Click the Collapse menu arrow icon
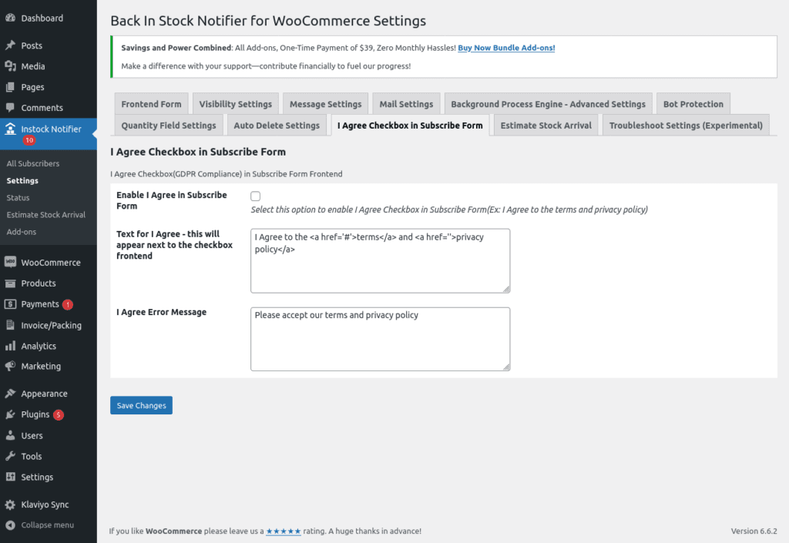Viewport: 789px width, 543px height. (10, 525)
